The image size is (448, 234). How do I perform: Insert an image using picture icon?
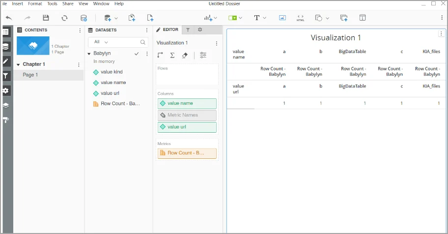coord(282,18)
